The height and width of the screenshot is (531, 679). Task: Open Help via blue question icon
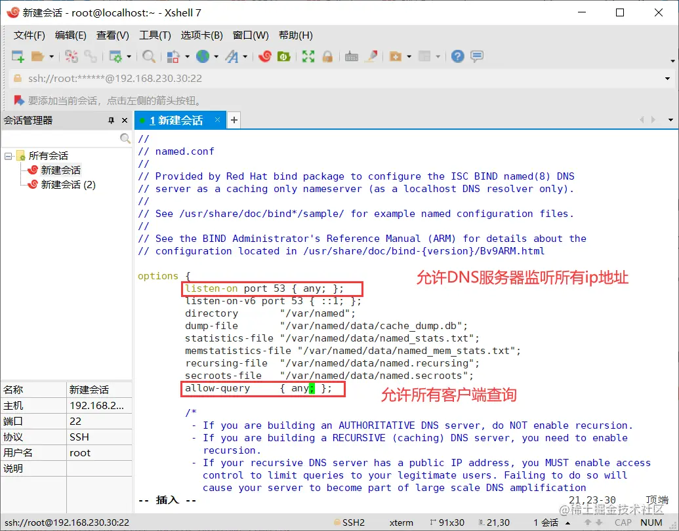(x=457, y=56)
